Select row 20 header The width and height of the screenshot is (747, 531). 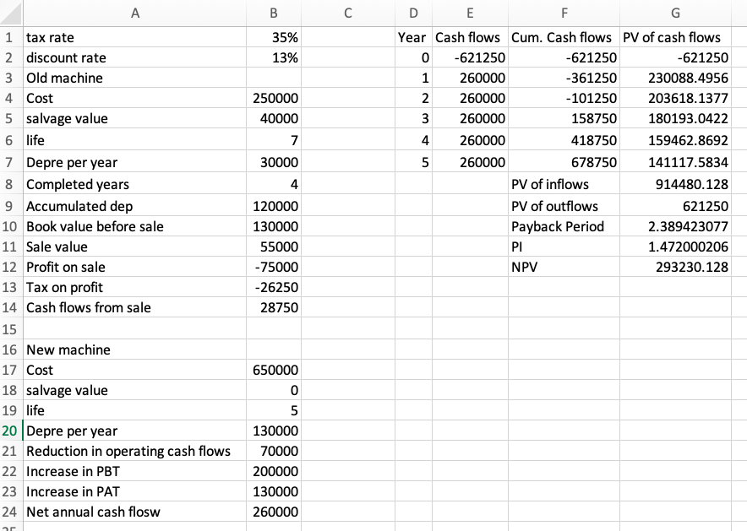pos(11,431)
